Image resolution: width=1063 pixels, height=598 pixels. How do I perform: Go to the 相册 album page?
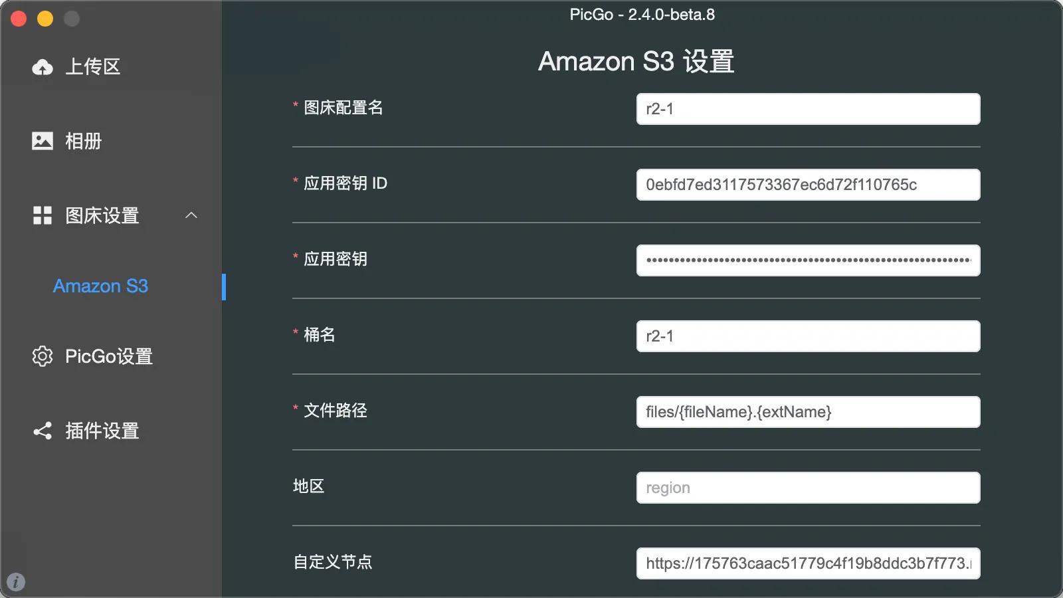point(84,141)
